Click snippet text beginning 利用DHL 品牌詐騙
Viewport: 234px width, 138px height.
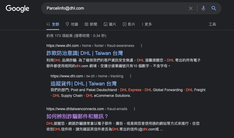tap(124, 63)
